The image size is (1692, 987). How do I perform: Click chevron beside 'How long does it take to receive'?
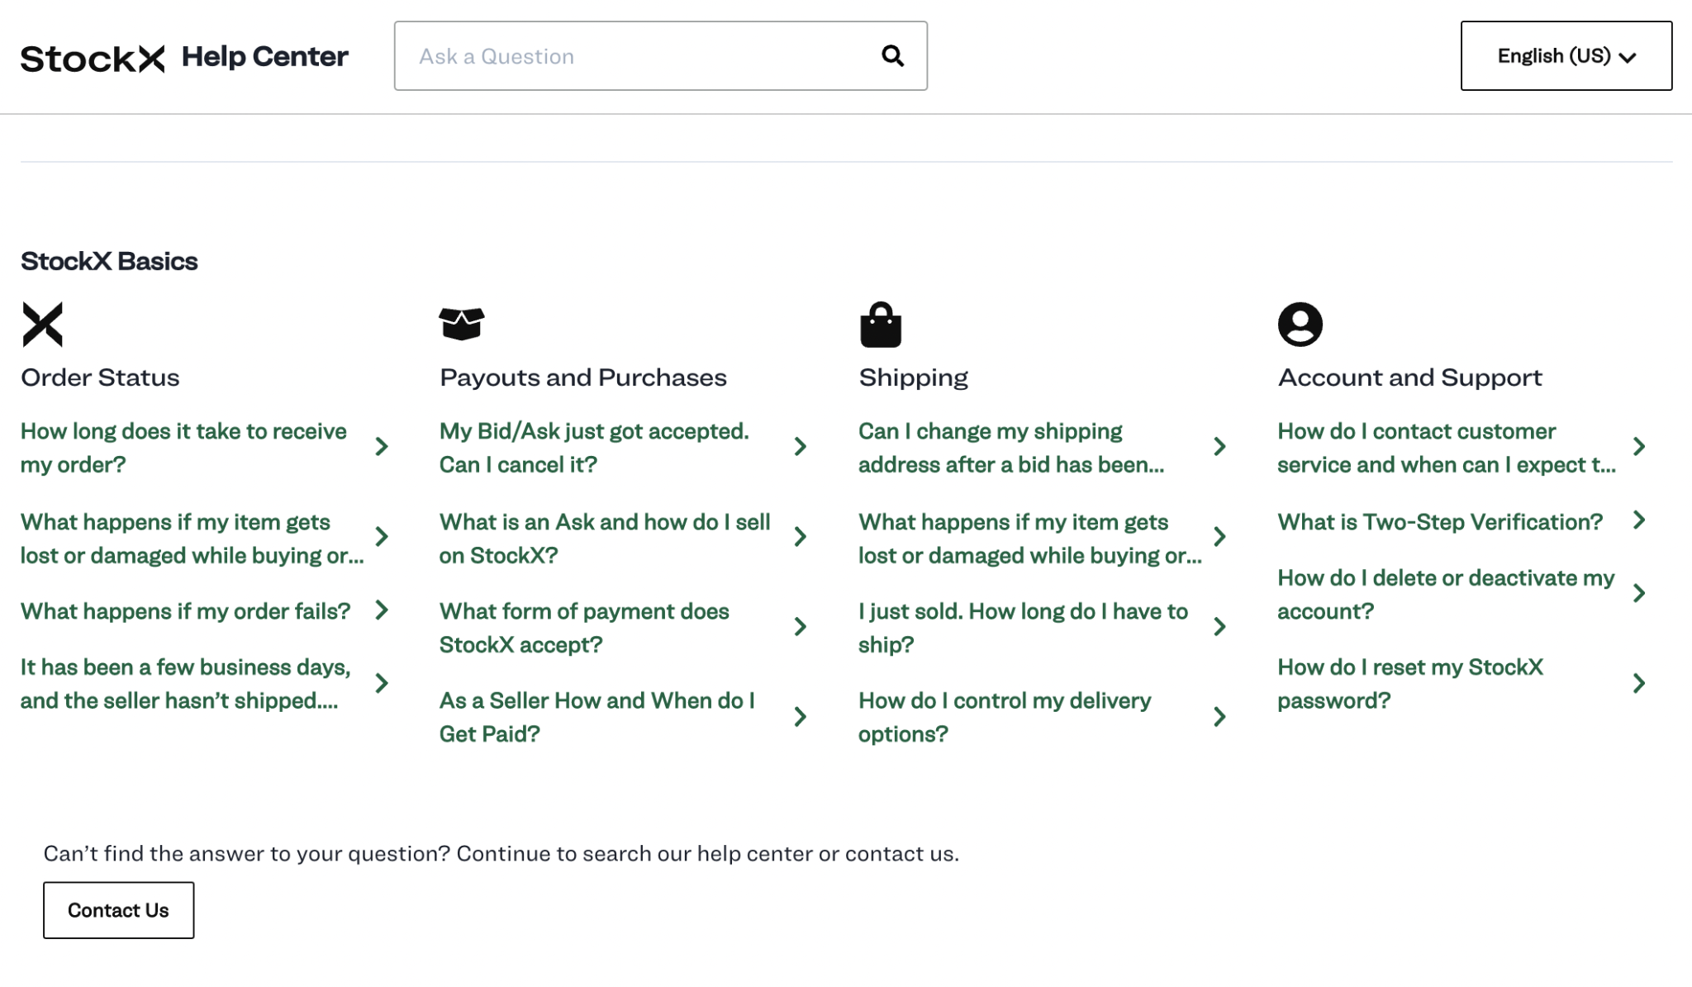[382, 447]
